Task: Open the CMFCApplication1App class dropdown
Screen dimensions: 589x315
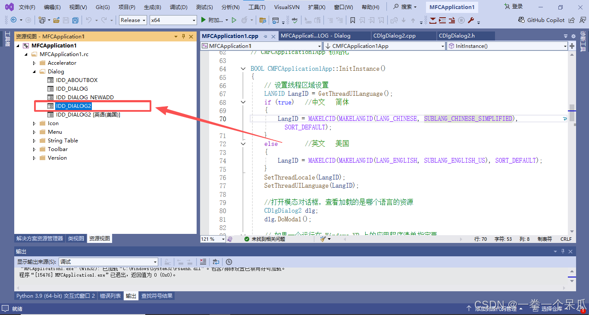Action: pyautogui.click(x=384, y=46)
